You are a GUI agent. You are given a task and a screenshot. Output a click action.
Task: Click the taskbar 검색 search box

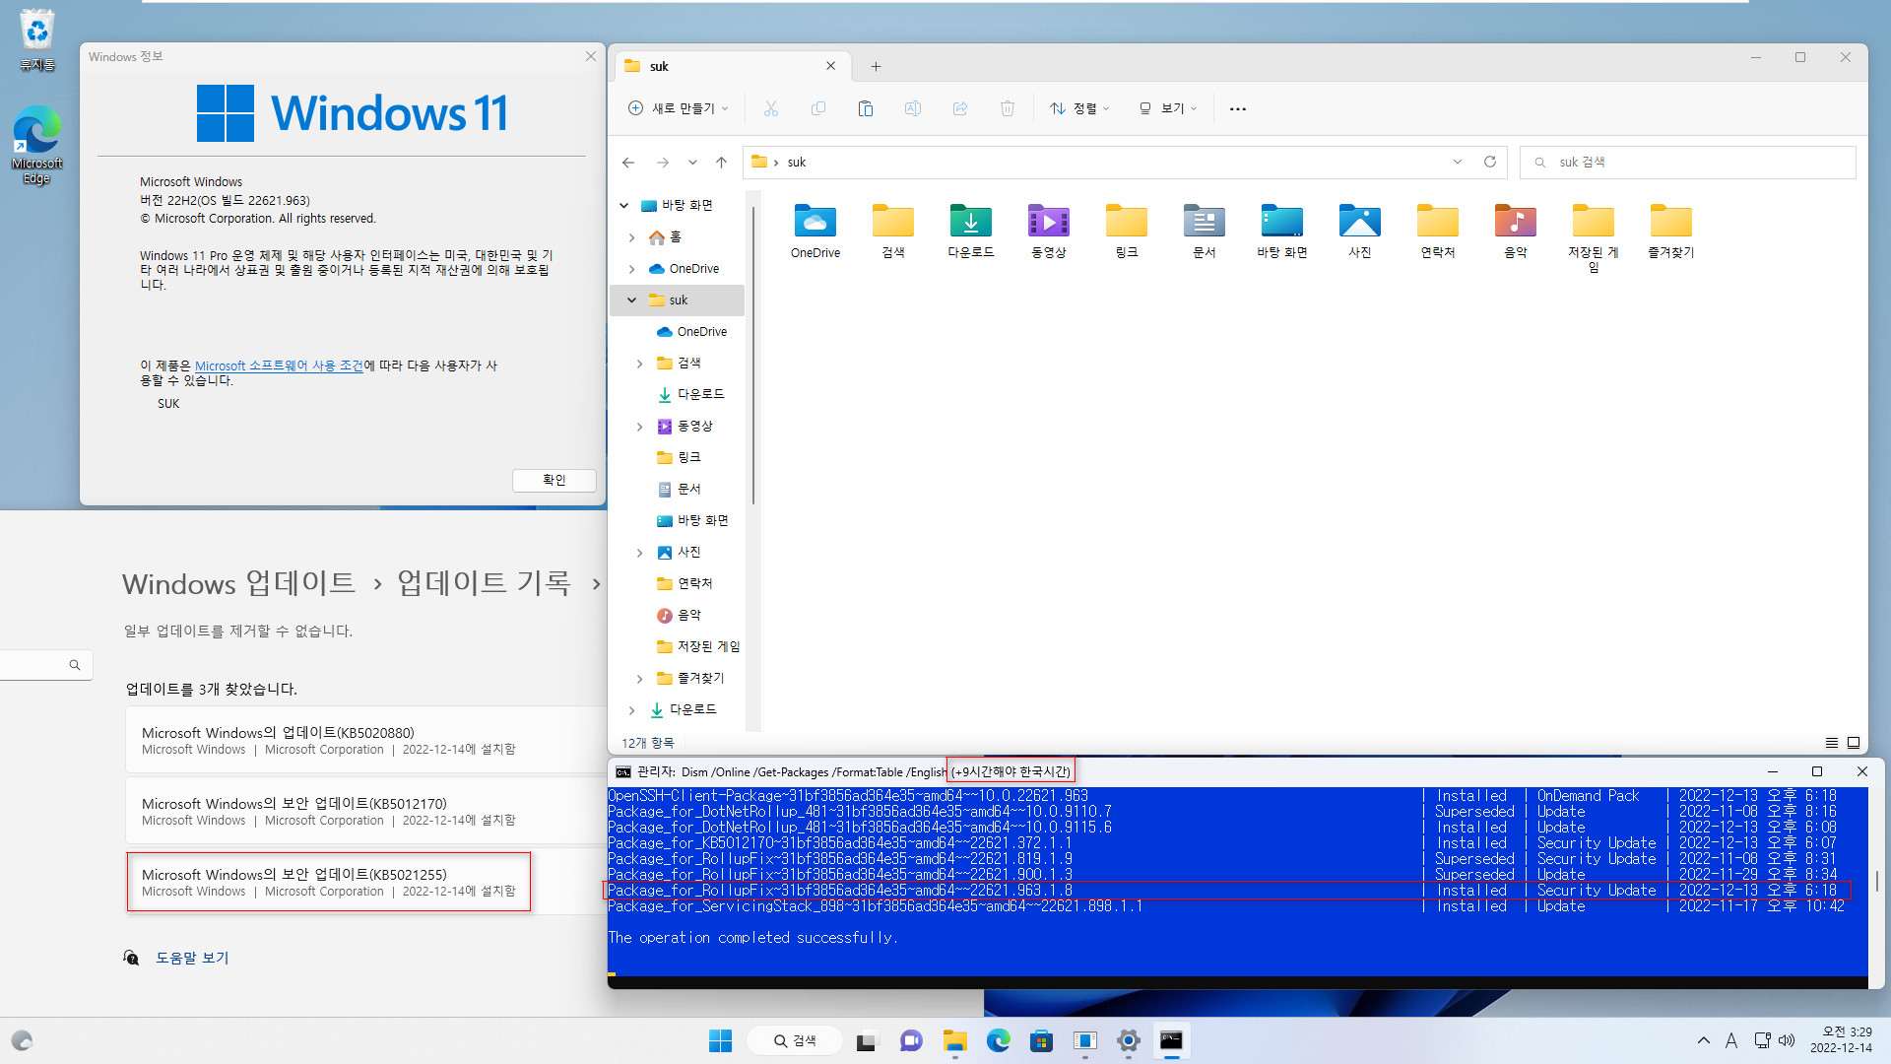(794, 1040)
